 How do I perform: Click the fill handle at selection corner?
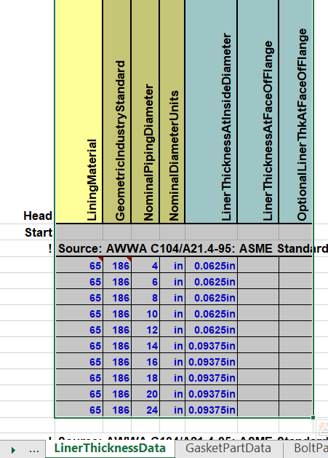(x=313, y=417)
